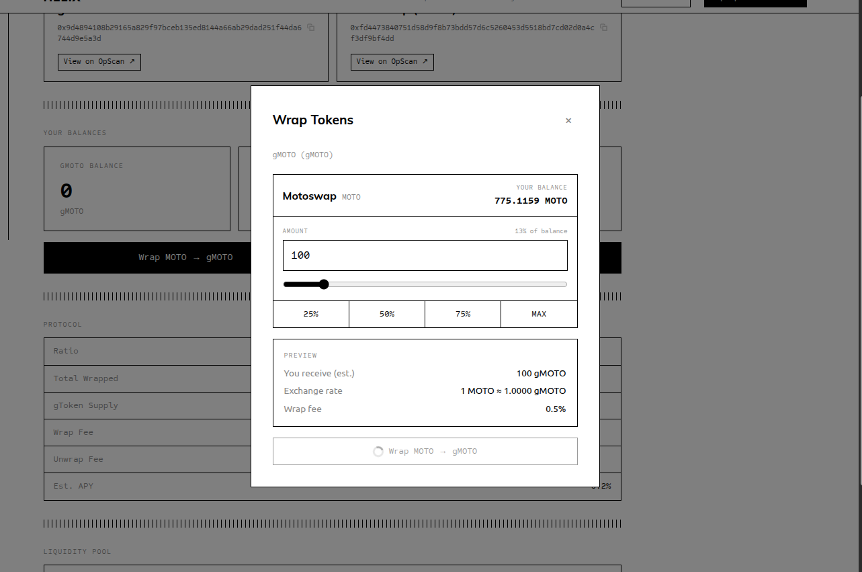Screen dimensions: 862x572
Task: Select the 25% preset amount
Action: point(311,314)
